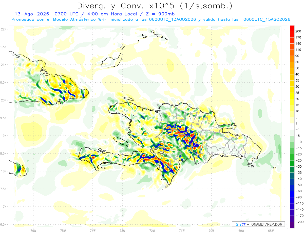
Task: Click the '50' value on the color scale
Action: point(297,68)
